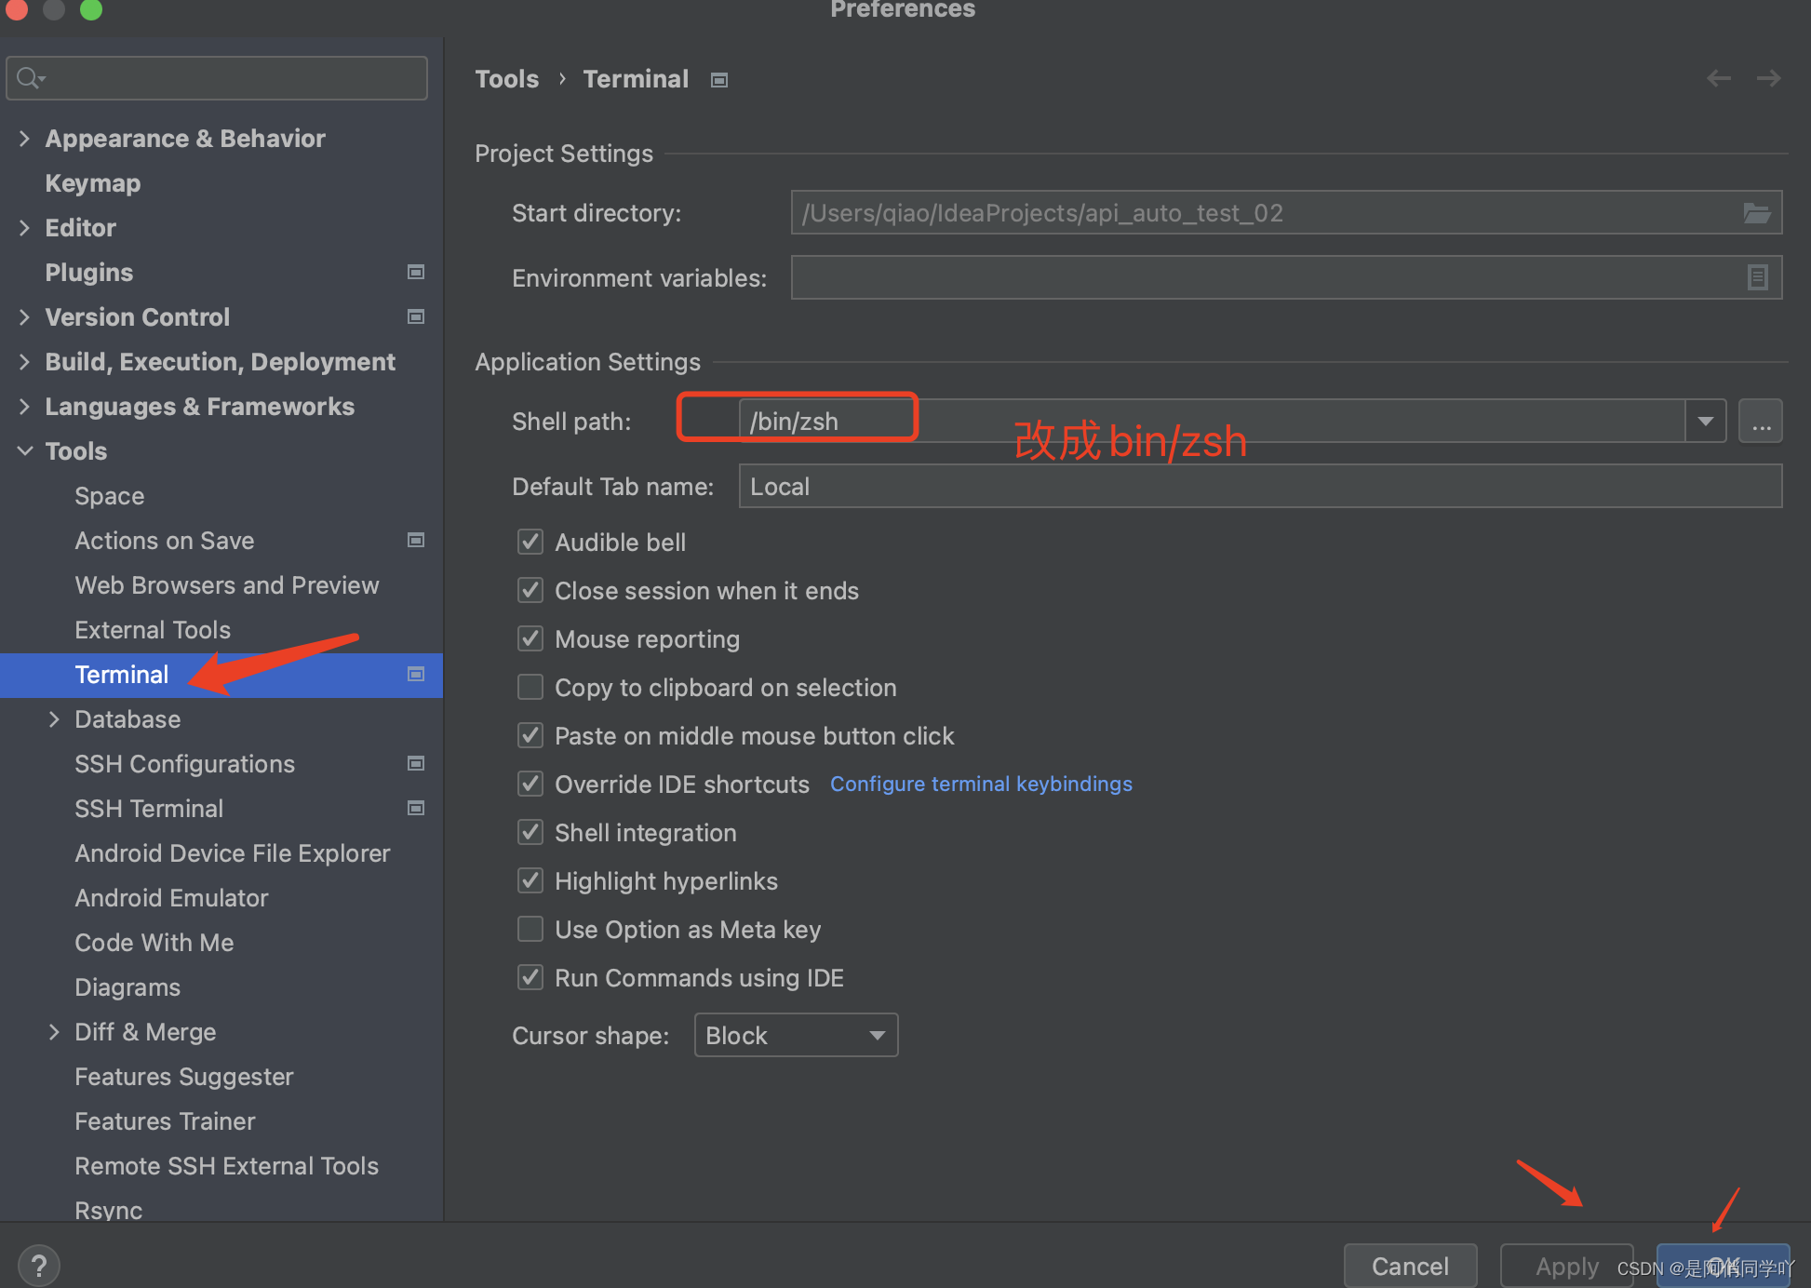Expand the Appearance & Behavior section
This screenshot has height=1288, width=1811.
click(x=24, y=139)
